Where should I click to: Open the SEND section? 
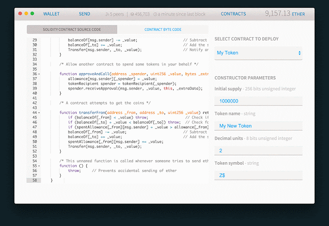click(x=84, y=14)
